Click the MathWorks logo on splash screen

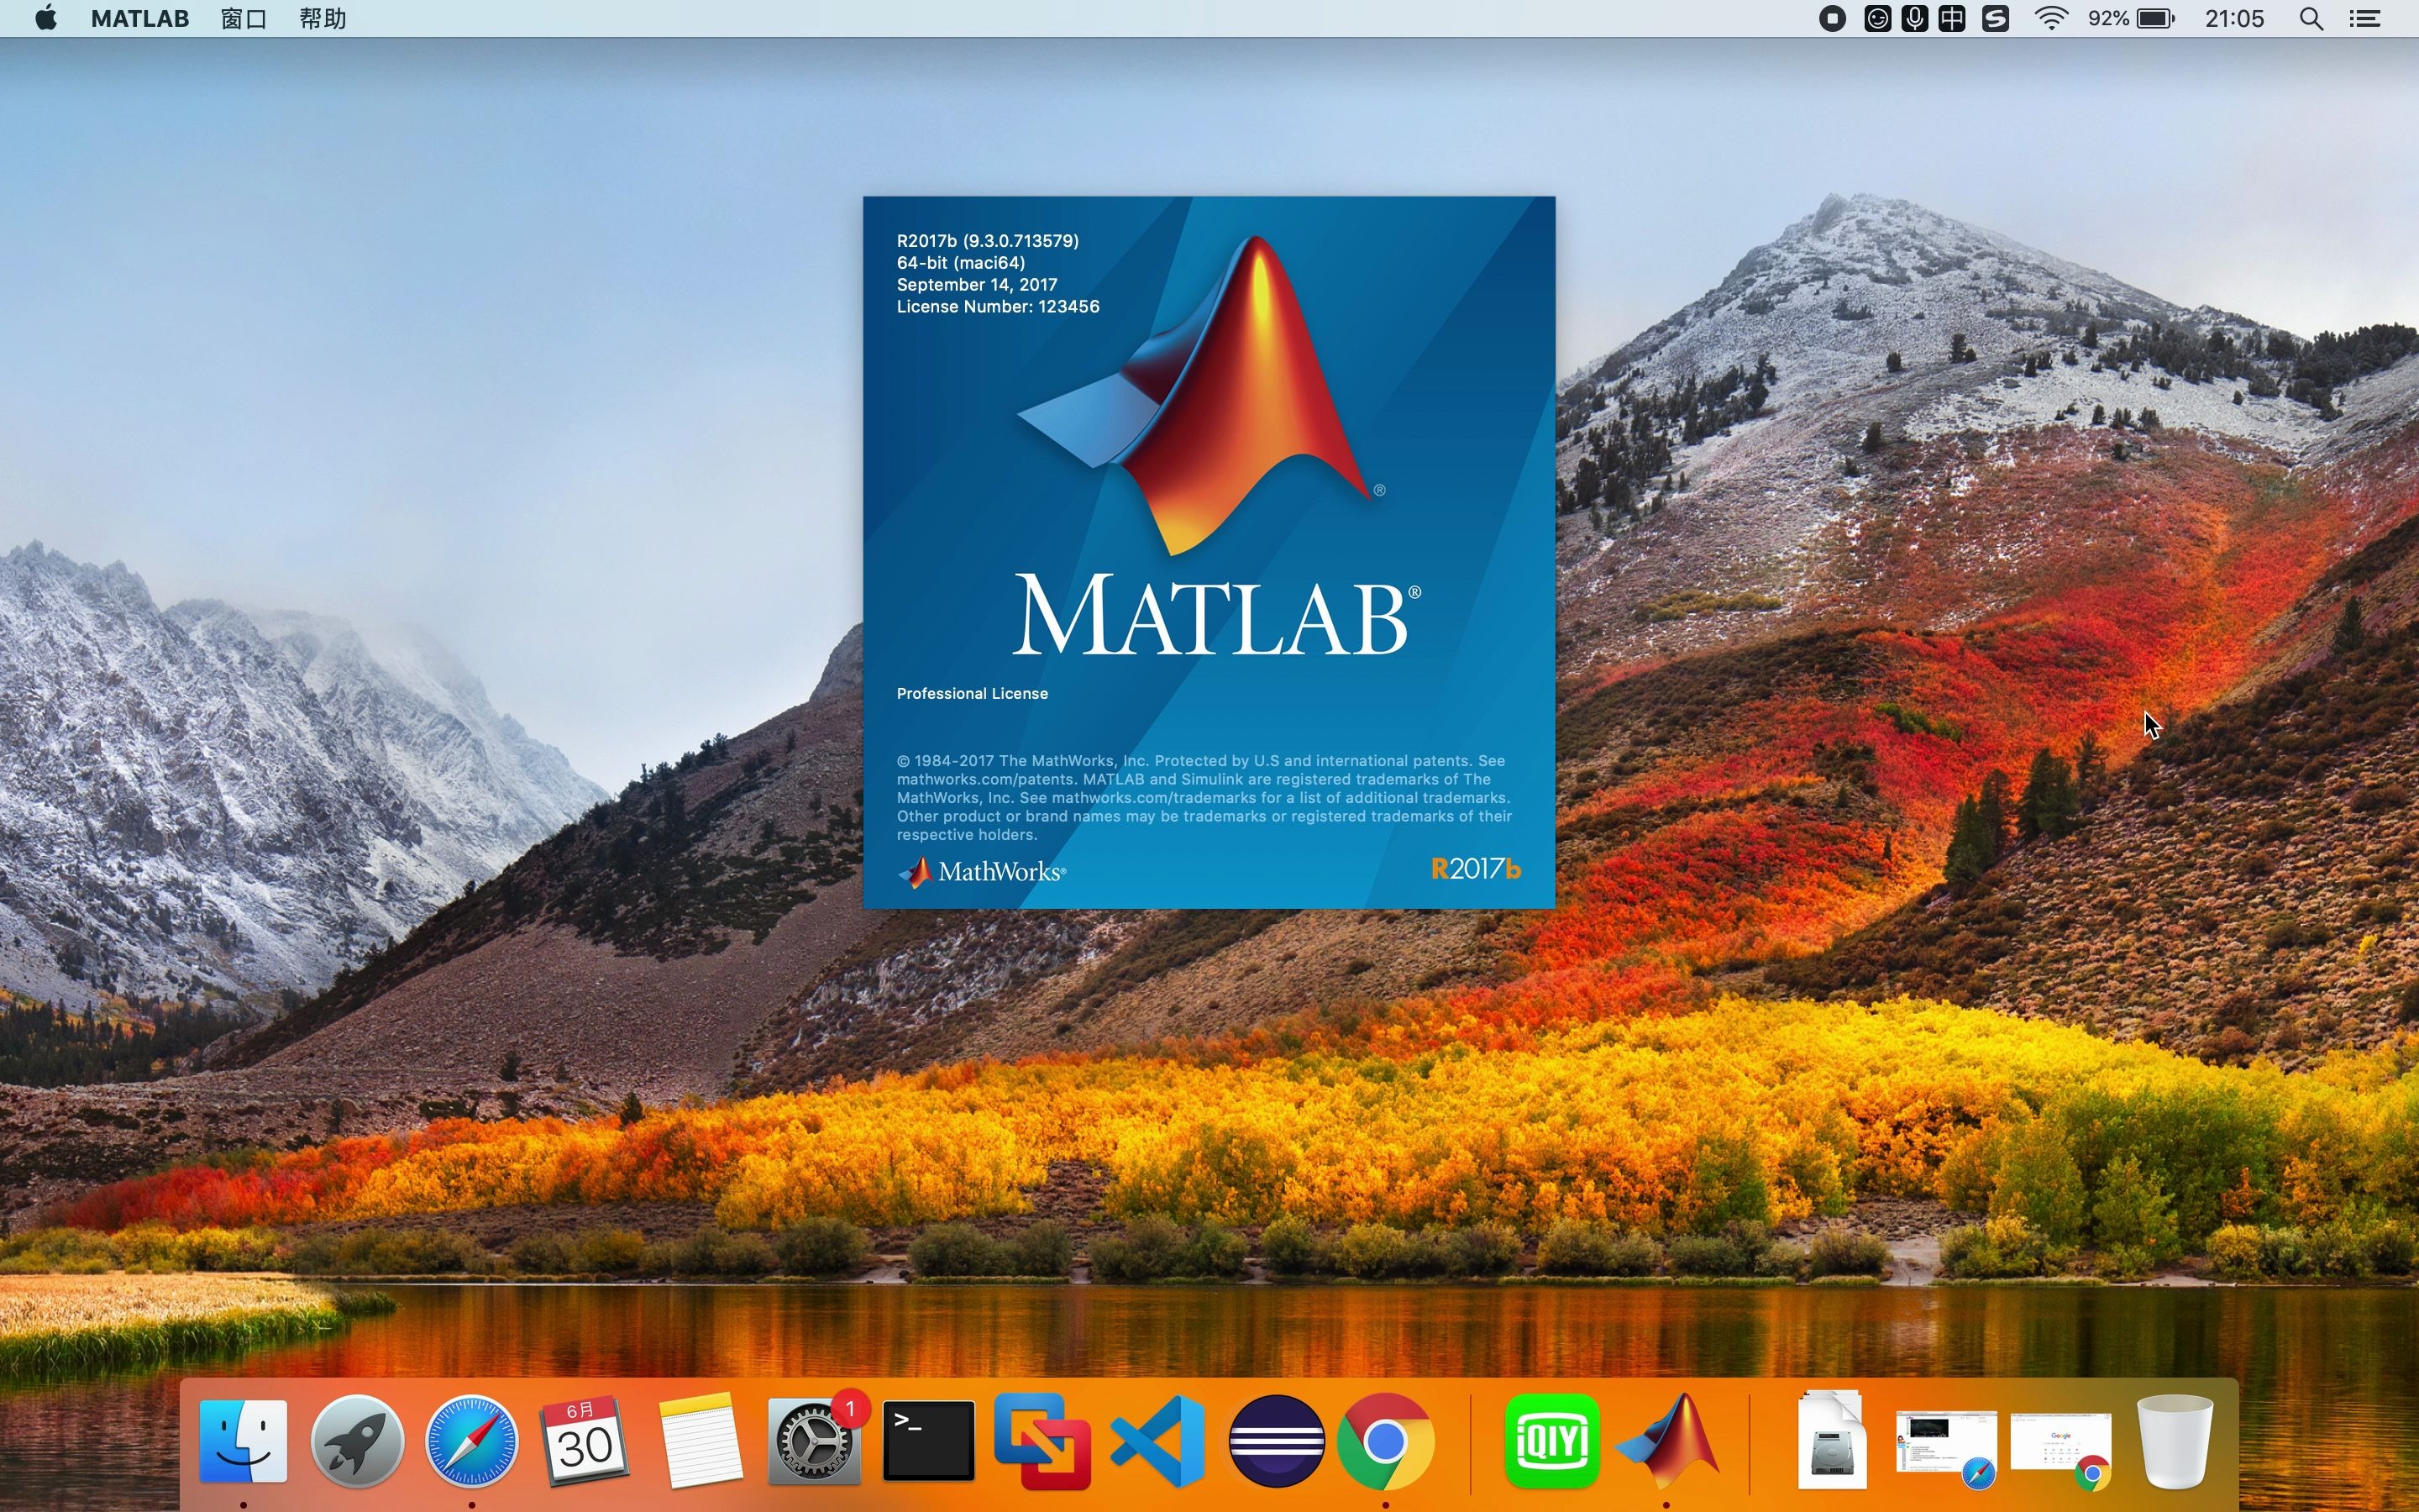point(982,872)
